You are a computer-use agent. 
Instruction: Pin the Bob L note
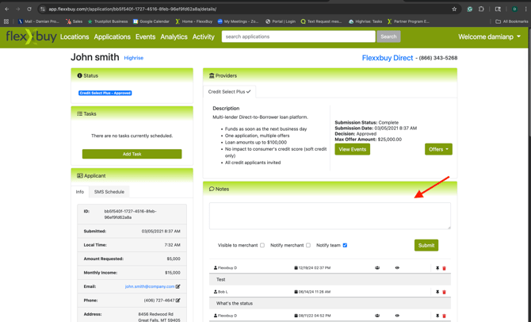437,292
